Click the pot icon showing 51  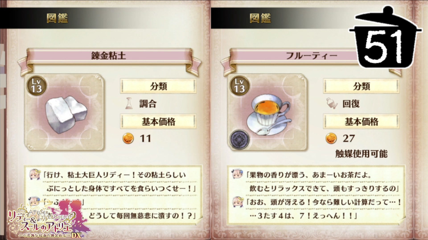[x=385, y=38]
